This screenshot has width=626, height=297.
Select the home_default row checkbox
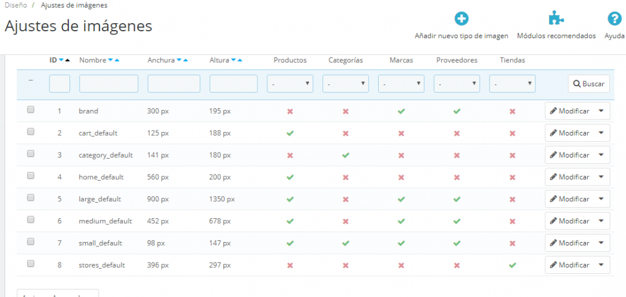coord(31,176)
